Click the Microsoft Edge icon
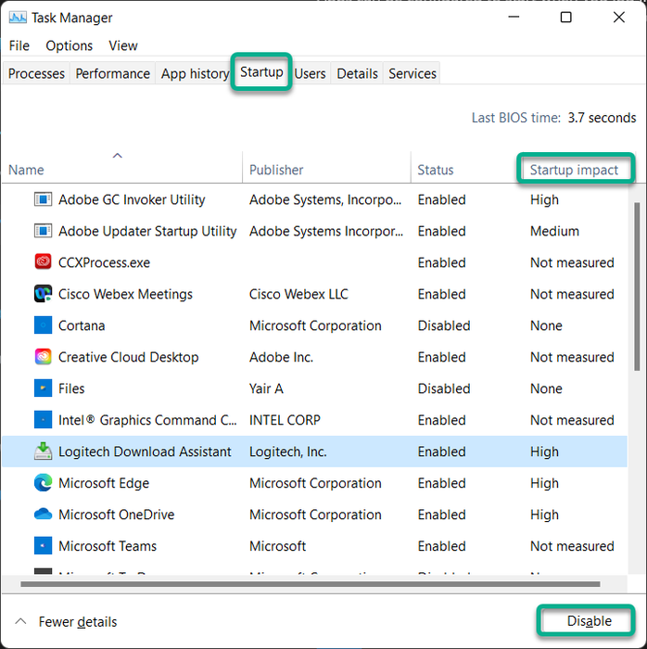 click(43, 483)
